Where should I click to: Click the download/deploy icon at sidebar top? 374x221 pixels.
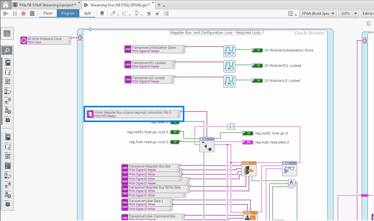6,33
